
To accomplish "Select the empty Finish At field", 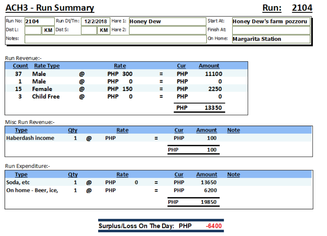I will click(271, 30).
